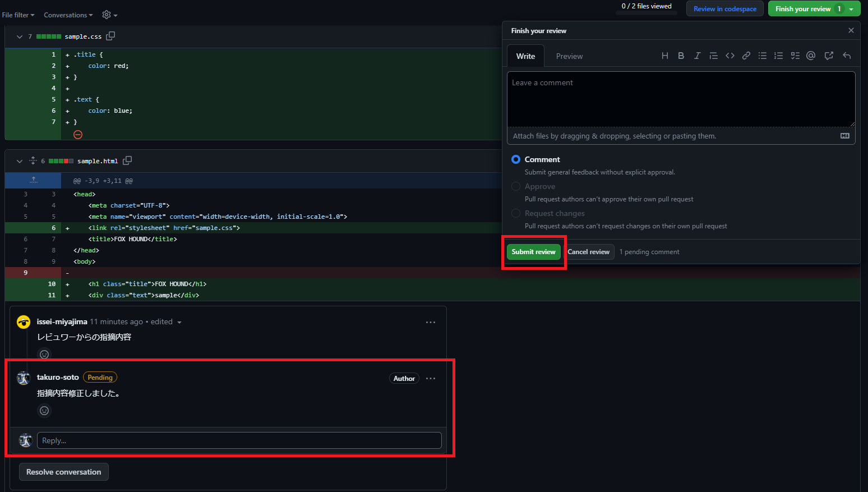Copy sample.css file path
The image size is (868, 492).
click(x=110, y=36)
